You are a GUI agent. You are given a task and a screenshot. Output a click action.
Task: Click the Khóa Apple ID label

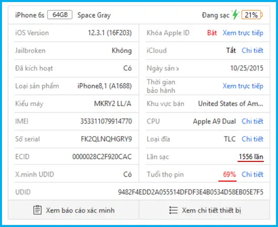[x=168, y=33]
